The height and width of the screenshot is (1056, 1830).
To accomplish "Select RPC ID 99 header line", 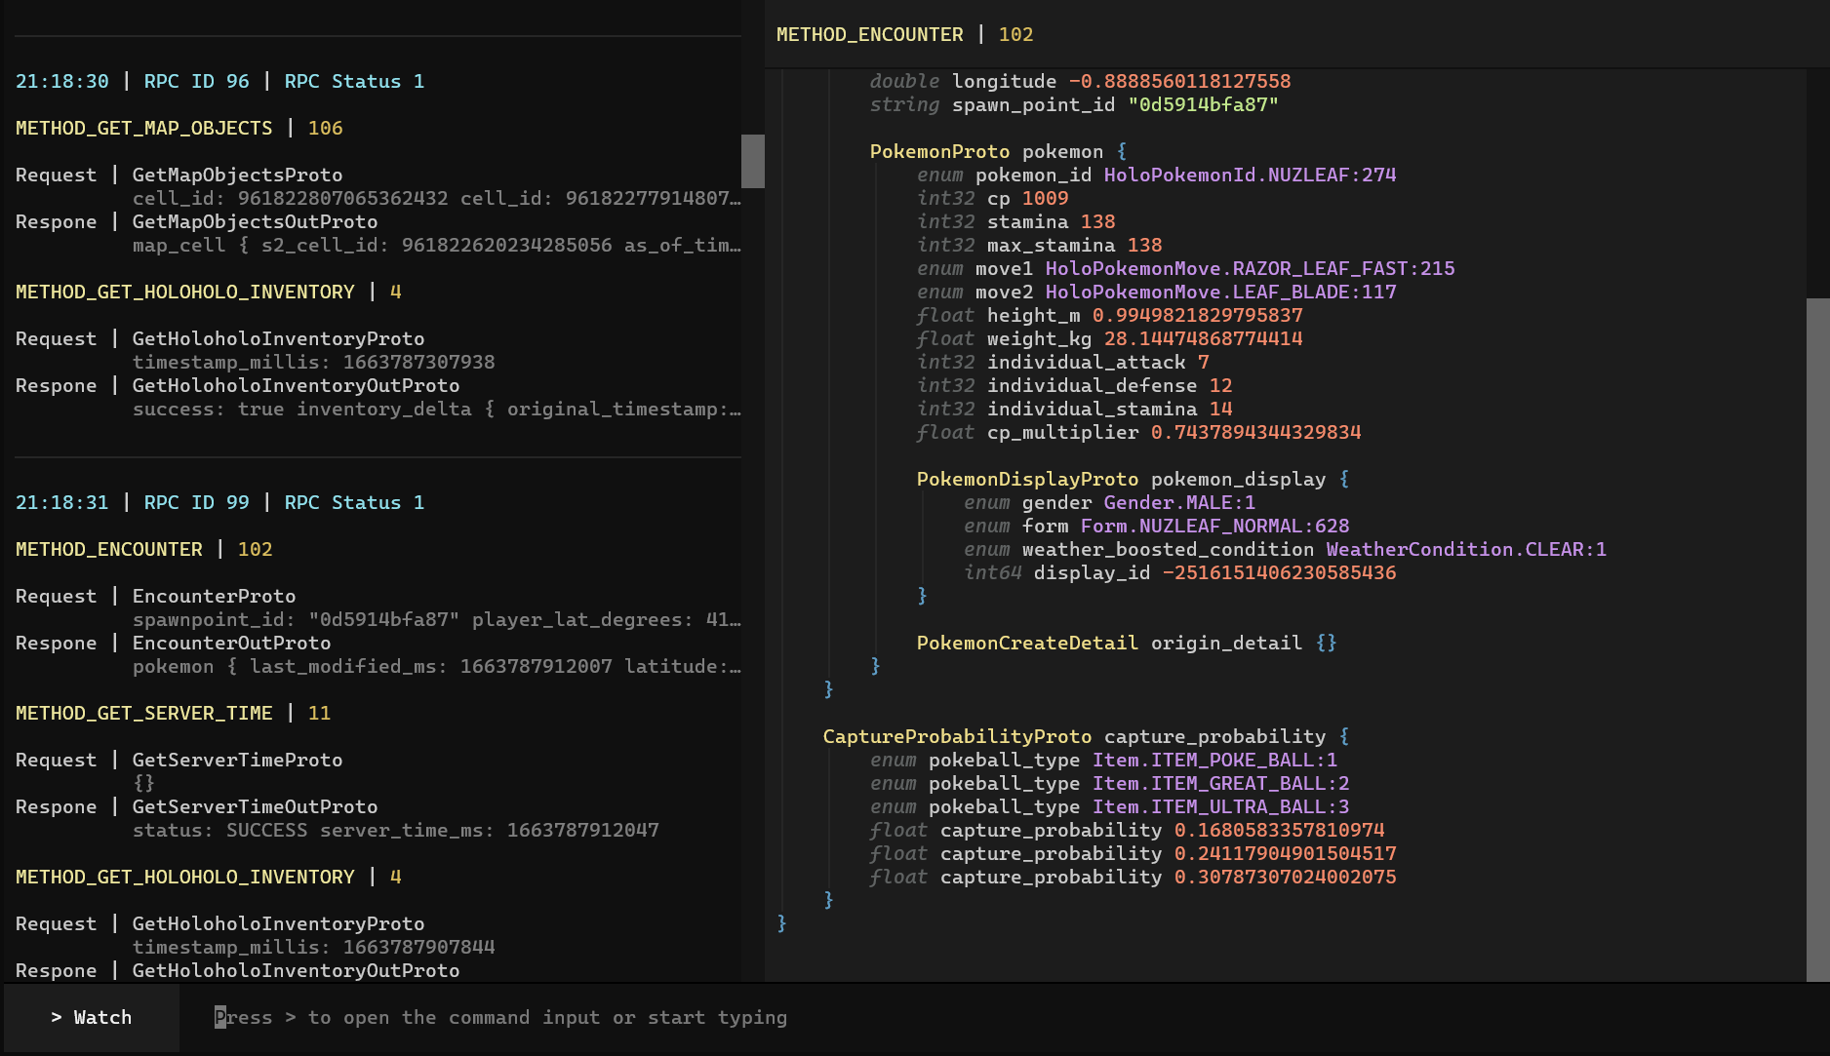I will (220, 502).
